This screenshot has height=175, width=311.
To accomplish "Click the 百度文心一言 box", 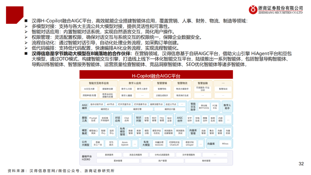I will coord(98,144).
